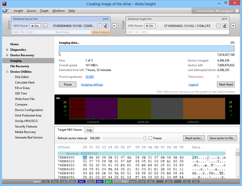Open Device Configuration utility
The width and height of the screenshot is (242, 186).
click(29, 110)
